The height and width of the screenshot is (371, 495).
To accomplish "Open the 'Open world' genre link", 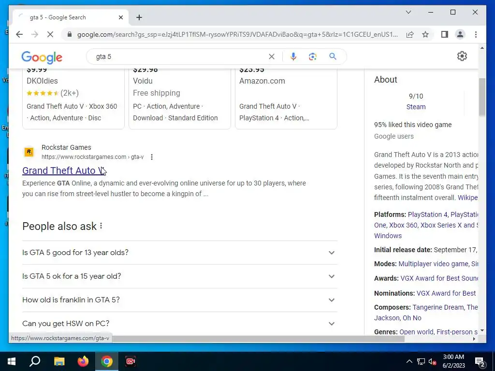I will pyautogui.click(x=416, y=332).
